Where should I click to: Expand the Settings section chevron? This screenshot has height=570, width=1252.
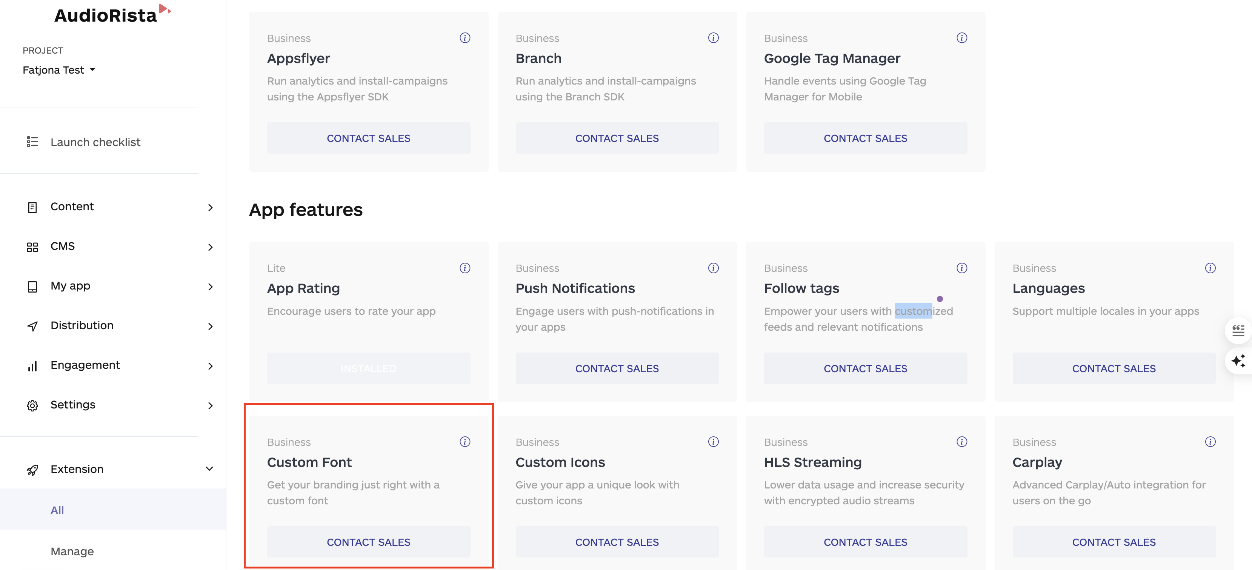click(x=209, y=405)
